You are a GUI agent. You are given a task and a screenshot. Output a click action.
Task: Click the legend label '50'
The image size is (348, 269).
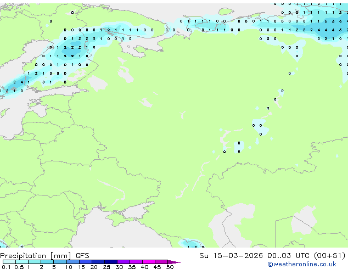point(170,267)
